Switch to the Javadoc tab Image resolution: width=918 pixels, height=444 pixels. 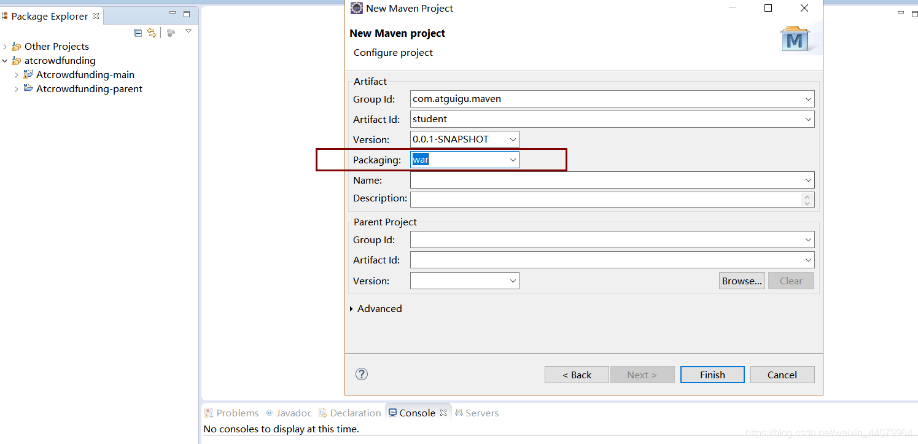(288, 413)
